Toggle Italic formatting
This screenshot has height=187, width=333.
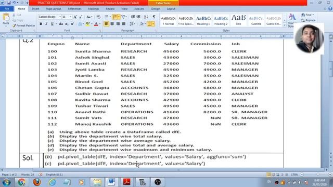[x=46, y=24]
